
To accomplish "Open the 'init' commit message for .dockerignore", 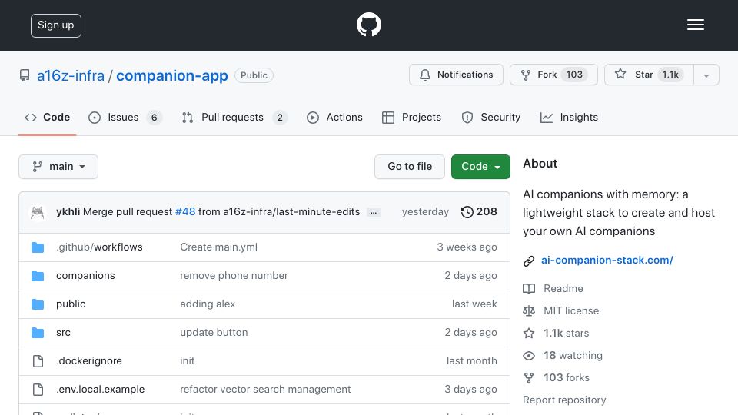I will pos(188,361).
